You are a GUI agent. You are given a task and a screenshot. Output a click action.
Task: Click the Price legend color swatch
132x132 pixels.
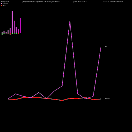2,5
